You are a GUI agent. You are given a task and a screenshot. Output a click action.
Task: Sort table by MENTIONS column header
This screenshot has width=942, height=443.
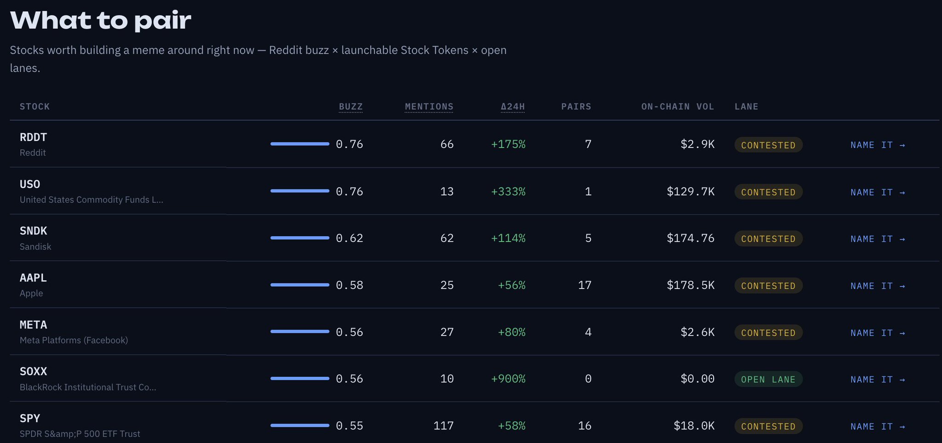coord(429,107)
